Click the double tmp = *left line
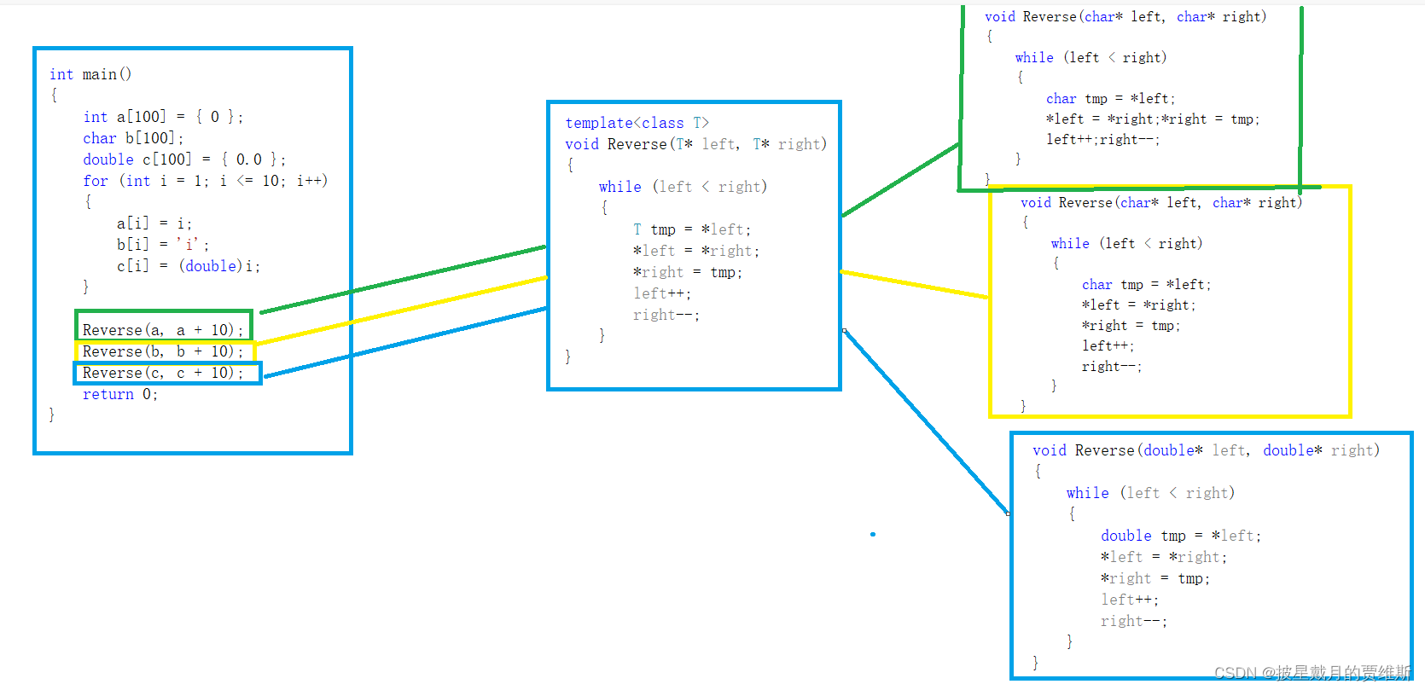 1181,536
